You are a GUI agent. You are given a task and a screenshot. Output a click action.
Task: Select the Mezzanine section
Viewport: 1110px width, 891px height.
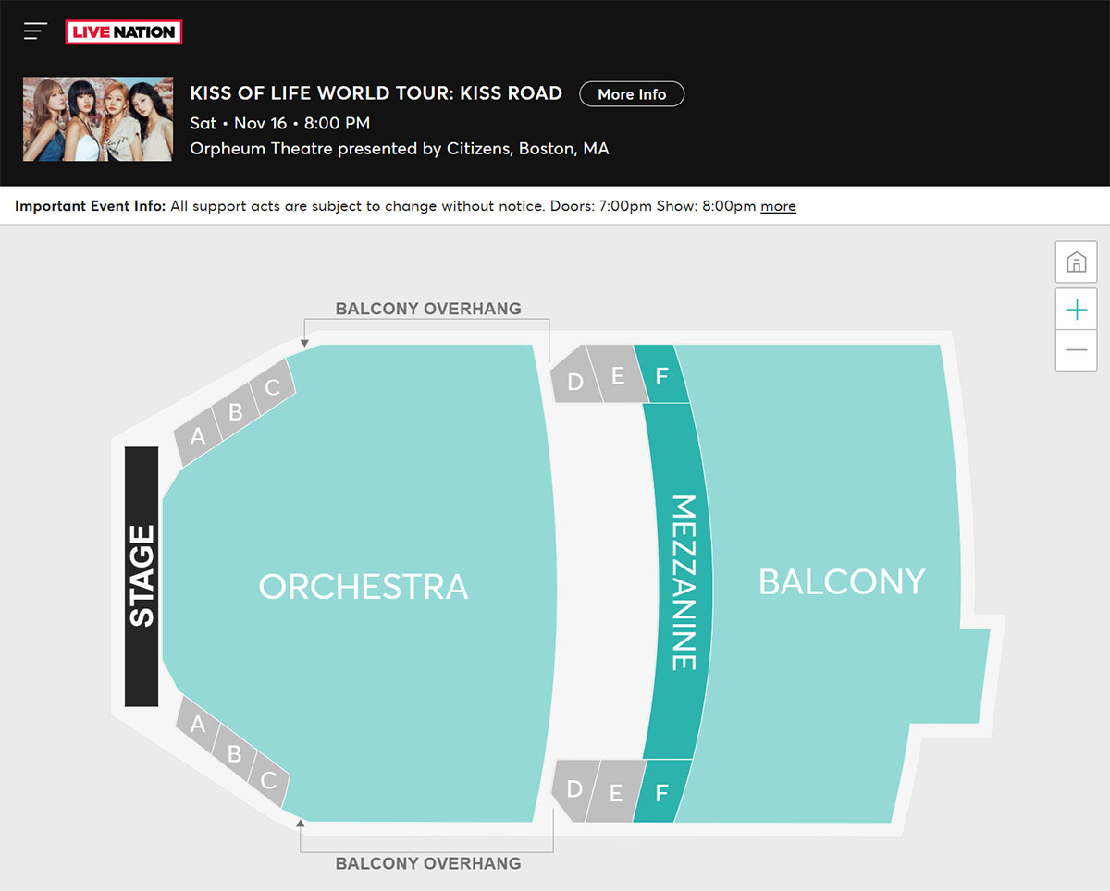tap(682, 582)
